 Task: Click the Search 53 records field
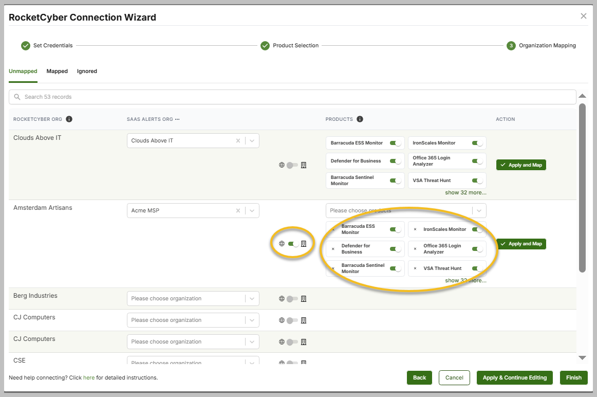[x=292, y=97]
